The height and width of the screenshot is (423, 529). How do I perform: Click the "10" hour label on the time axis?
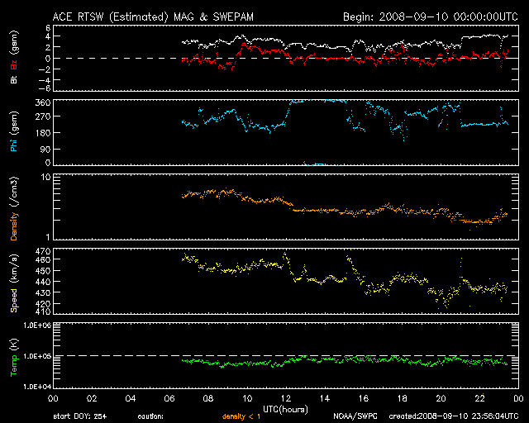point(247,399)
